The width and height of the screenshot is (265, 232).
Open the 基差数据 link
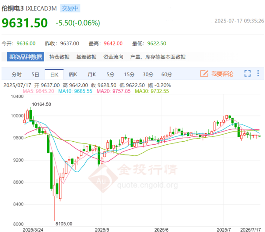(x=86, y=57)
